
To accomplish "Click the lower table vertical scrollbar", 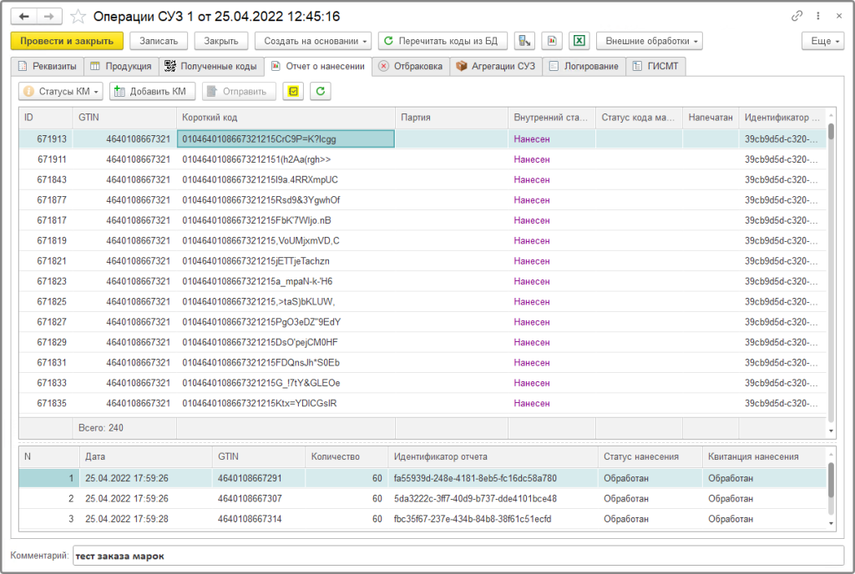I will coord(831,487).
